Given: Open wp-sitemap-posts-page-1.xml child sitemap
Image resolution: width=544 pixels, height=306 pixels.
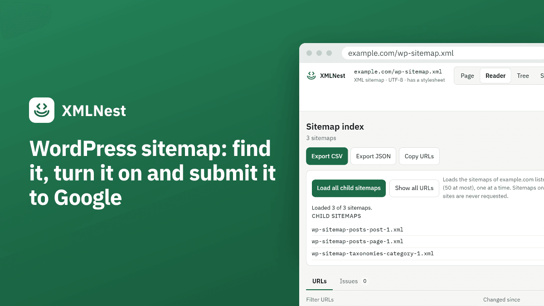Looking at the screenshot, I should tap(358, 241).
